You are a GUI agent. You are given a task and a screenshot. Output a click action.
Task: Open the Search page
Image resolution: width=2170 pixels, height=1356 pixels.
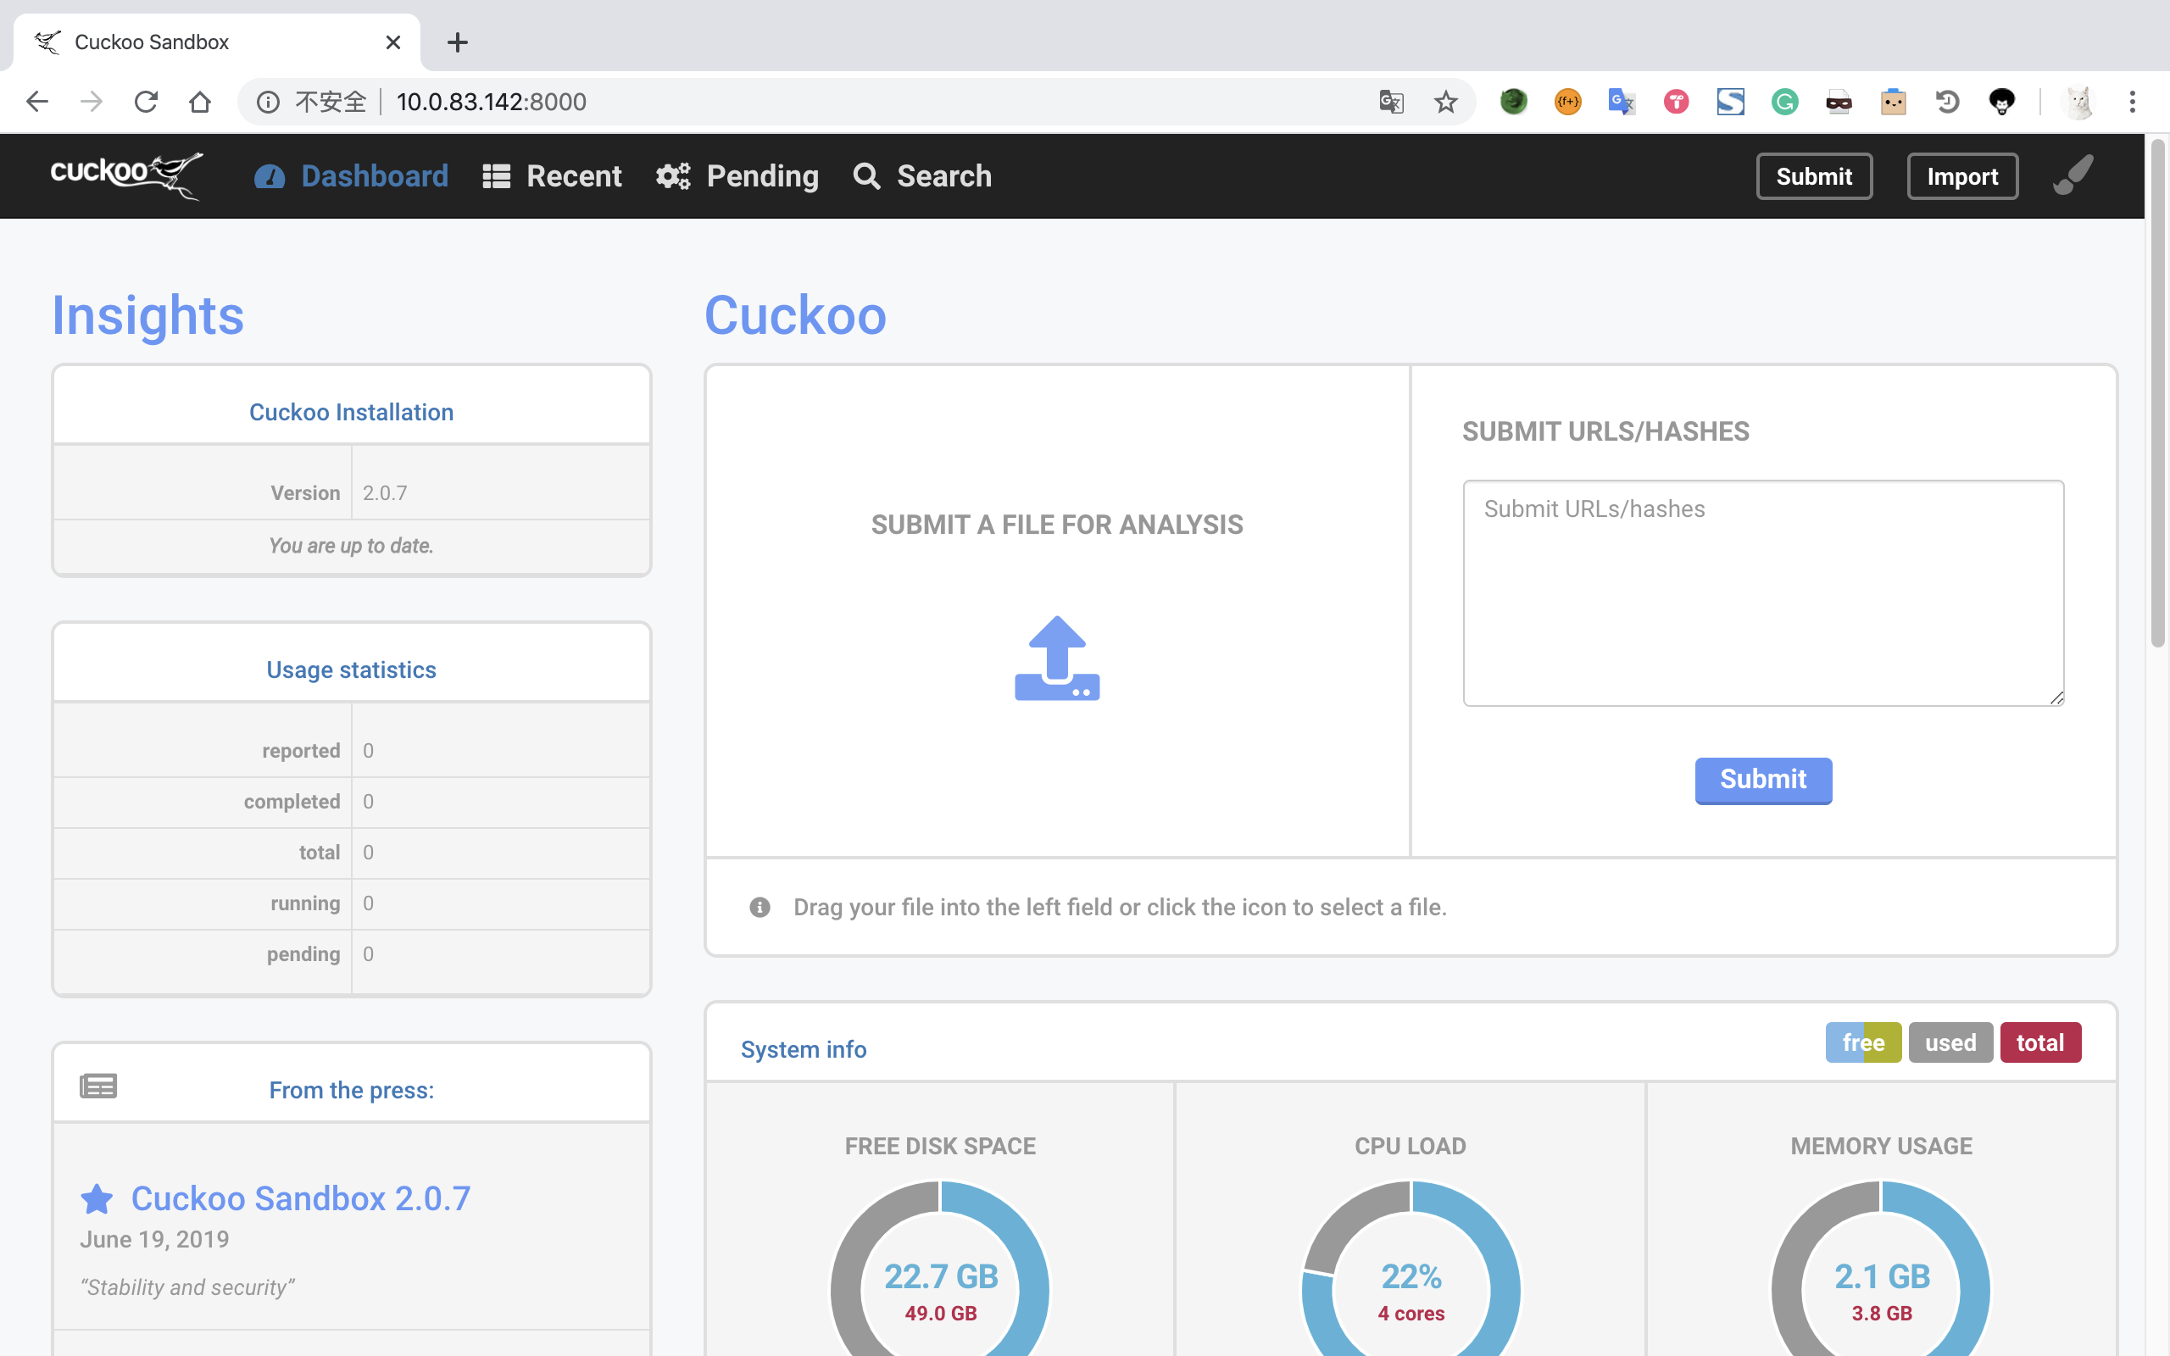click(923, 175)
